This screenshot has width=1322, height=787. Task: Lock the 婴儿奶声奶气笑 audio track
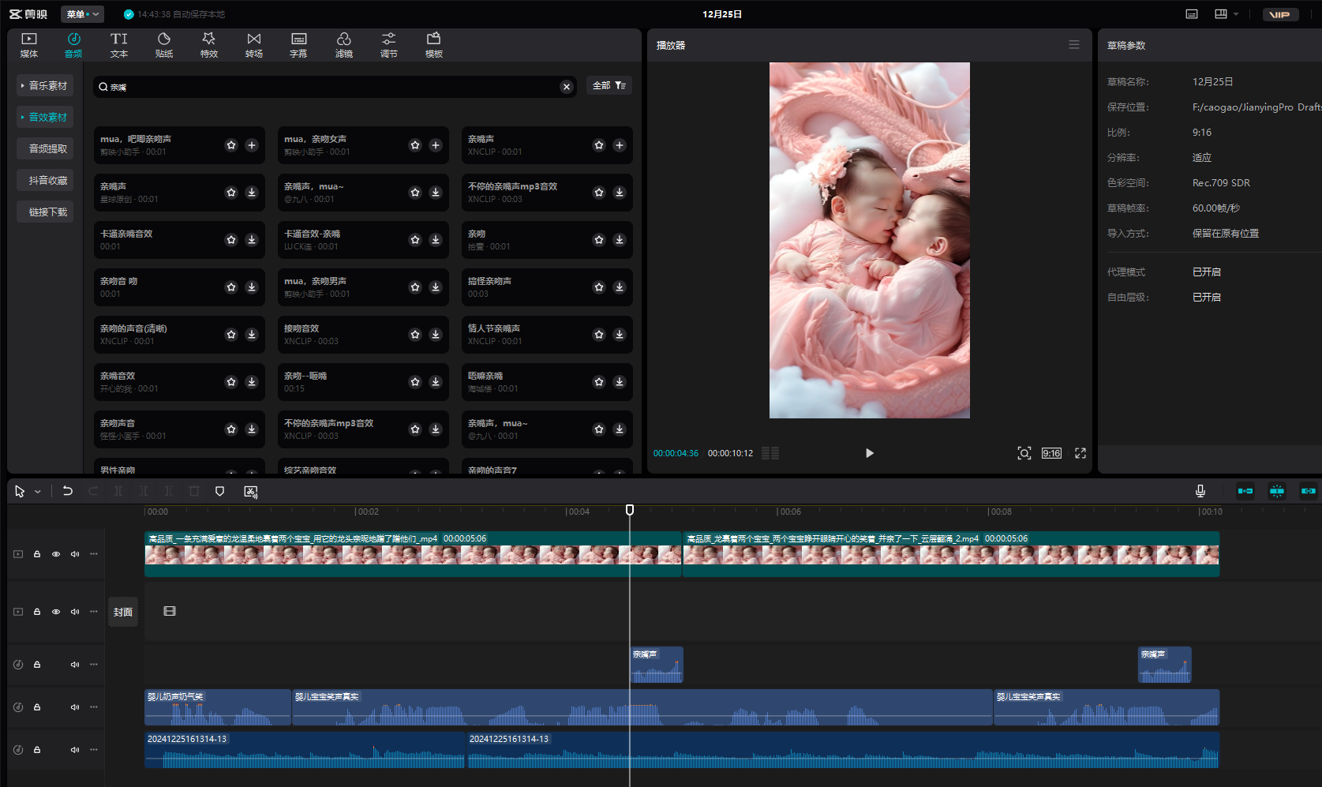(x=37, y=707)
